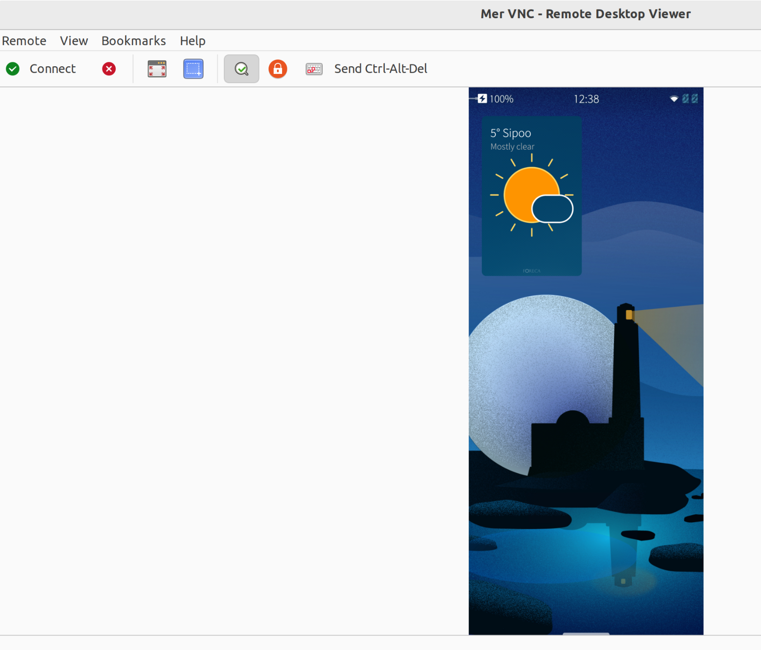This screenshot has width=761, height=650.
Task: Tap the 12:38 clock on the phone
Action: [x=586, y=99]
